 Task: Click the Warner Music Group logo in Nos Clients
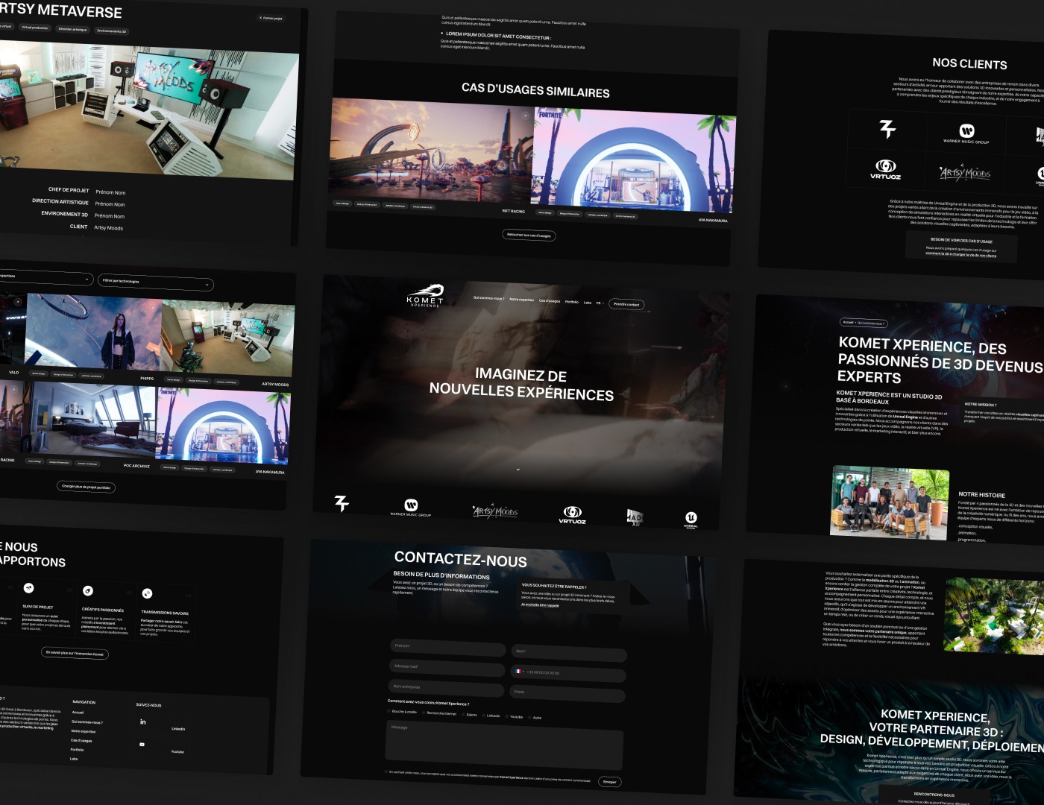(x=966, y=133)
